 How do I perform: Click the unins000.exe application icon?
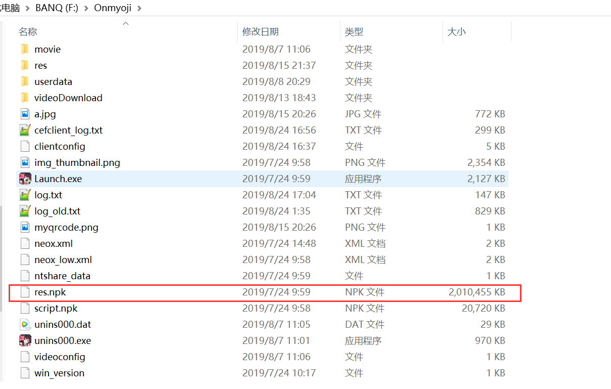click(x=25, y=340)
